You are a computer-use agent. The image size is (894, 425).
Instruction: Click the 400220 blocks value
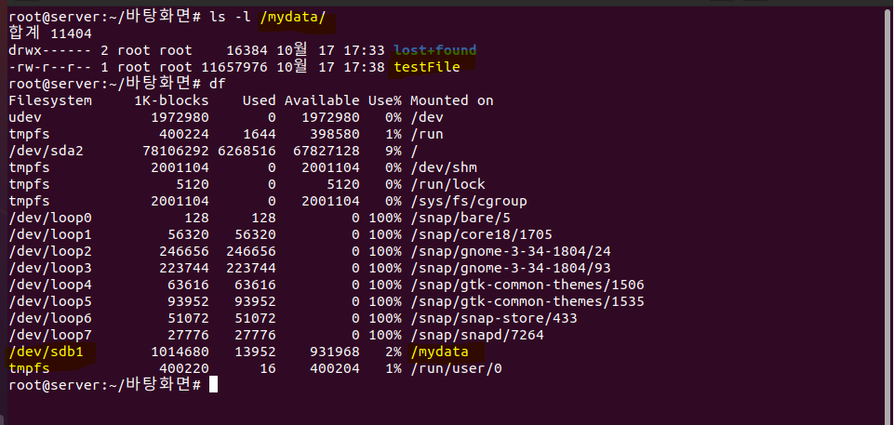click(184, 368)
